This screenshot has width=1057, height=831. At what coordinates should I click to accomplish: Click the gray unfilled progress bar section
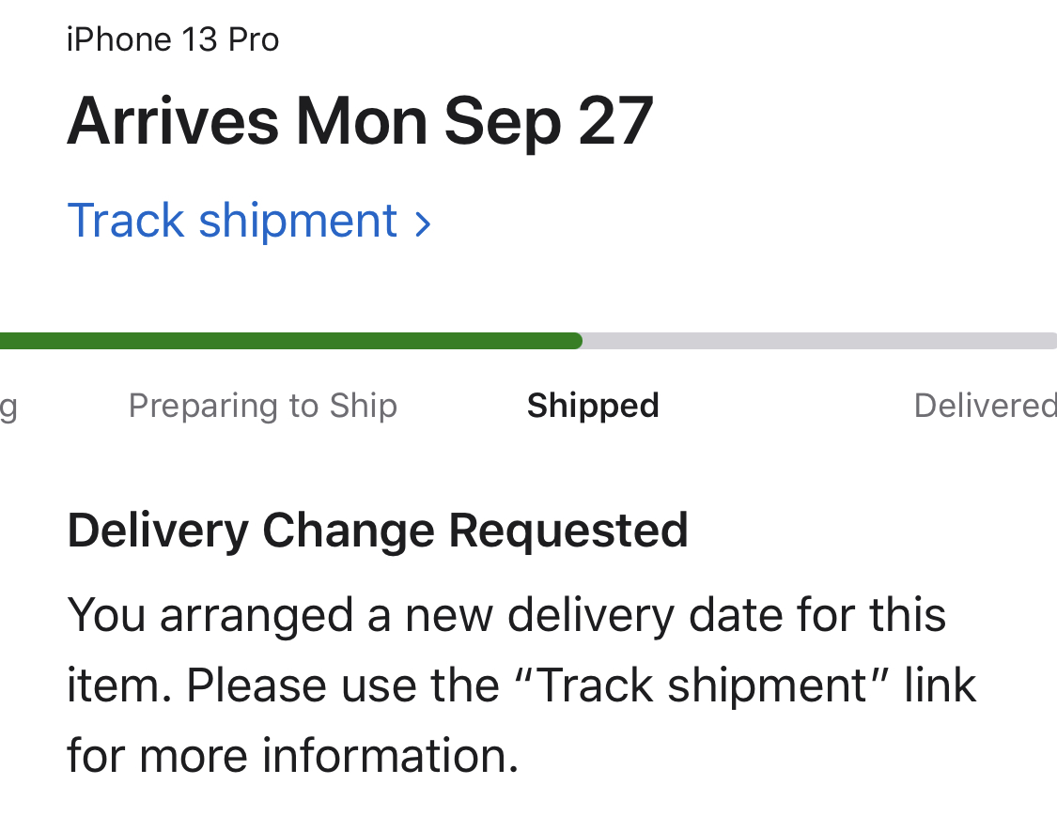pyautogui.click(x=817, y=341)
